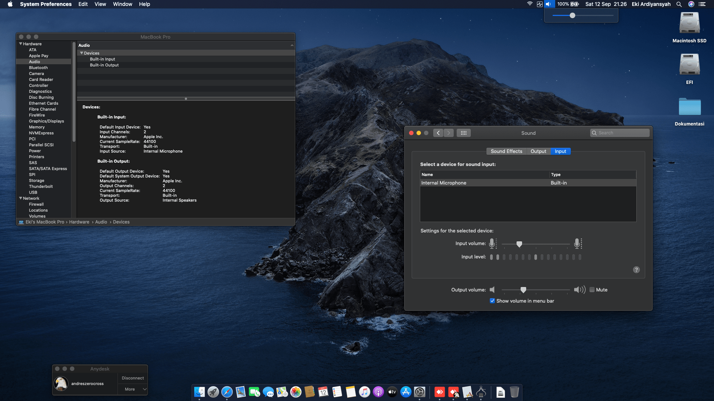
Task: Collapse the Devices disclosure triangle
Action: pyautogui.click(x=81, y=53)
